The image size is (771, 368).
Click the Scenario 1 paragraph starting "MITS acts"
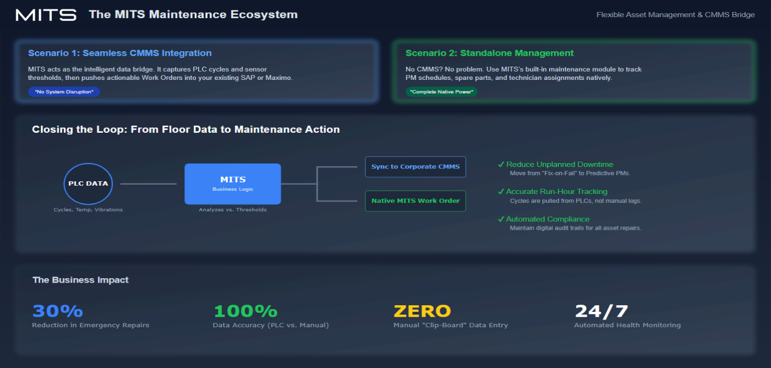[x=161, y=74]
